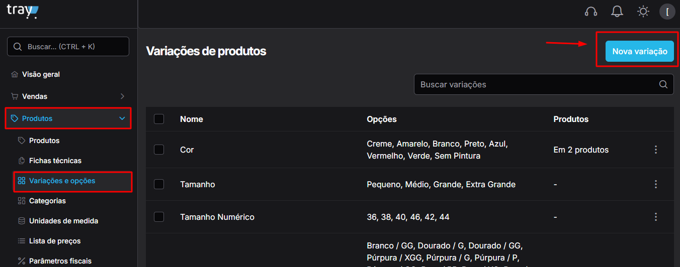The height and width of the screenshot is (267, 680).
Task: Click the tray logo
Action: [x=22, y=12]
